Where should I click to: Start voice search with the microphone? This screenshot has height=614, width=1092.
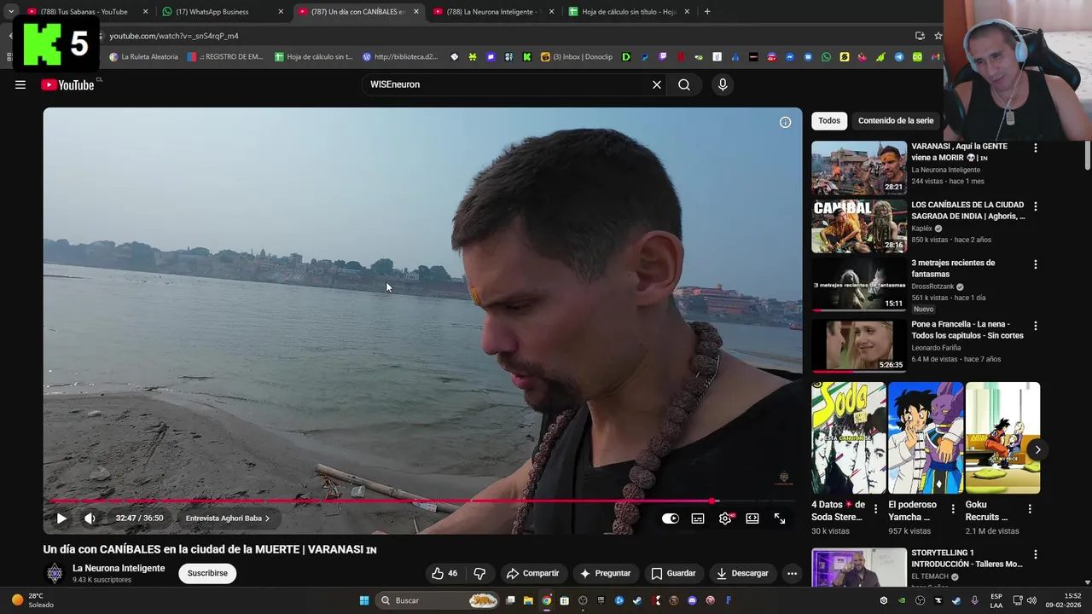click(x=723, y=84)
